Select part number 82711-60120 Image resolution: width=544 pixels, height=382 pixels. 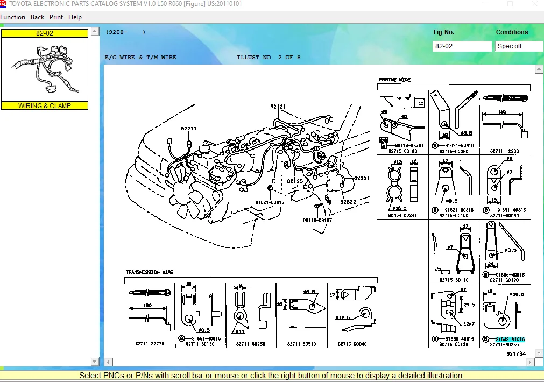pos(504,280)
